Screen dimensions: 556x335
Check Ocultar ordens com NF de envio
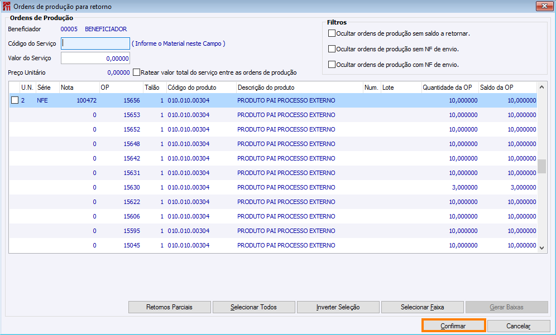tap(332, 65)
